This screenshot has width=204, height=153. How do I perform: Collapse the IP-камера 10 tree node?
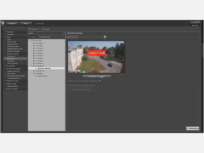[x=31, y=66]
